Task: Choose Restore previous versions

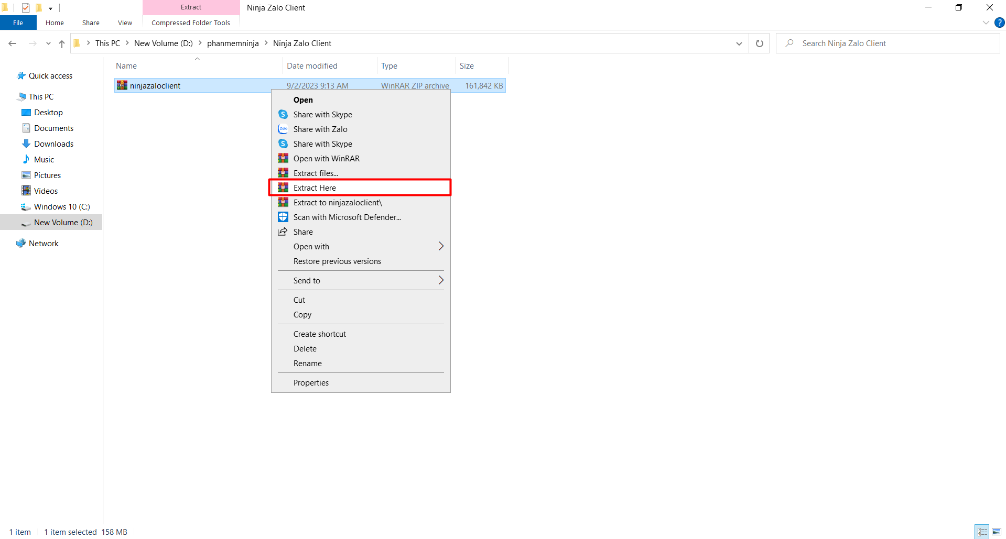Action: tap(361, 261)
